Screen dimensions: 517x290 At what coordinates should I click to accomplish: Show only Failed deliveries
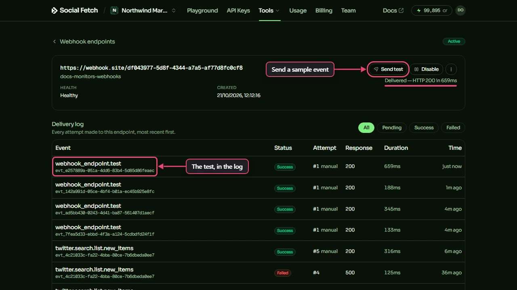(453, 128)
